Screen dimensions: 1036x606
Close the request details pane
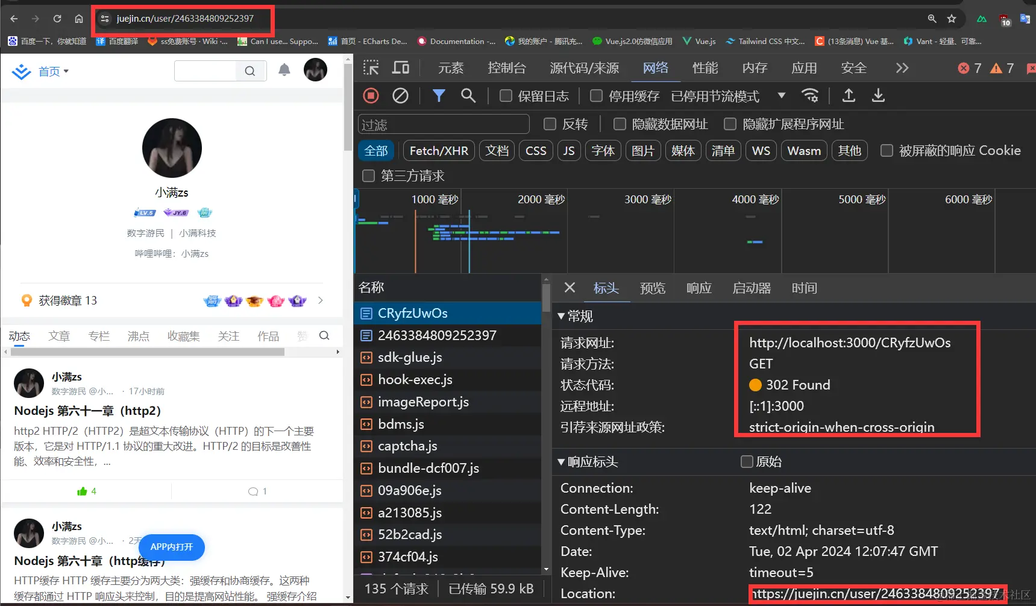[x=570, y=288]
